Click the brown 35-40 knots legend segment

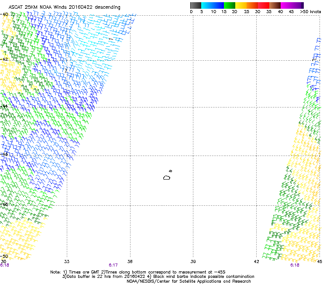(275, 5)
